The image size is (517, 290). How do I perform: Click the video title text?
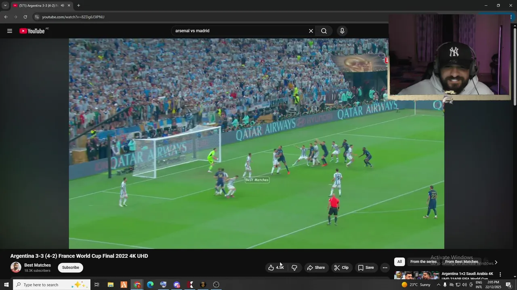pos(79,256)
